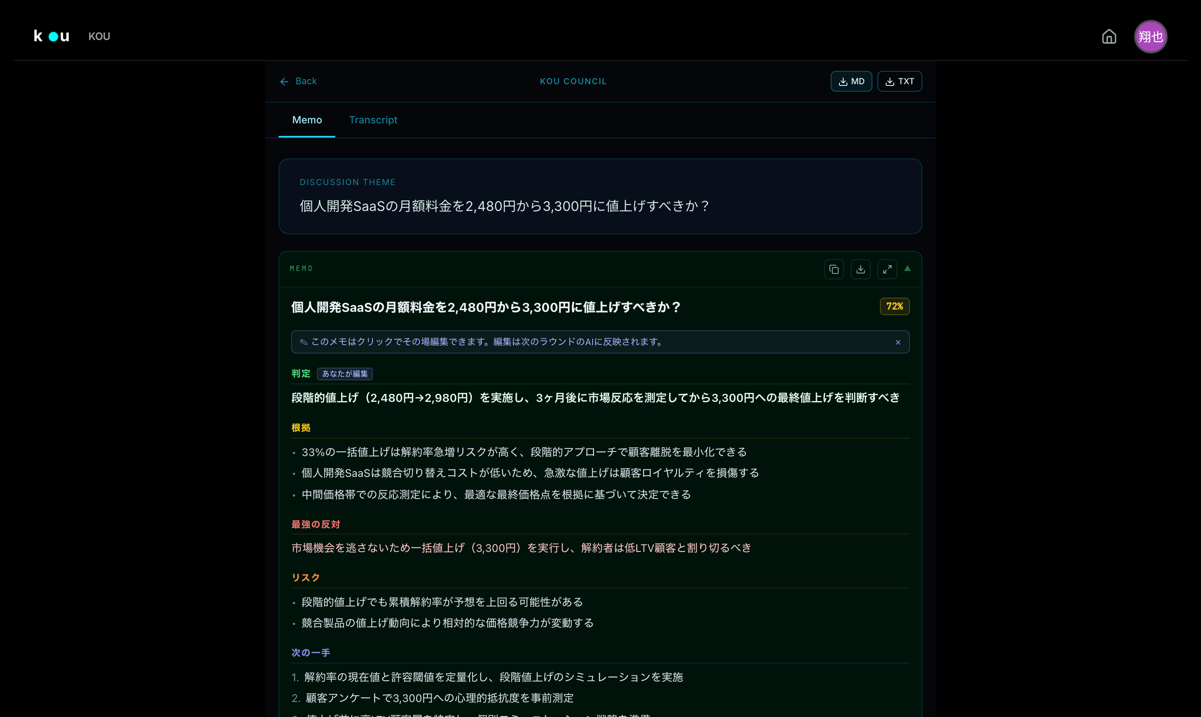The image size is (1201, 717).
Task: Click the 最強の反対 section heading
Action: coord(316,524)
